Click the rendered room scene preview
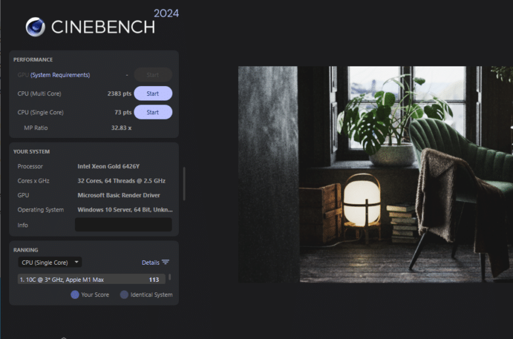 tap(376, 174)
